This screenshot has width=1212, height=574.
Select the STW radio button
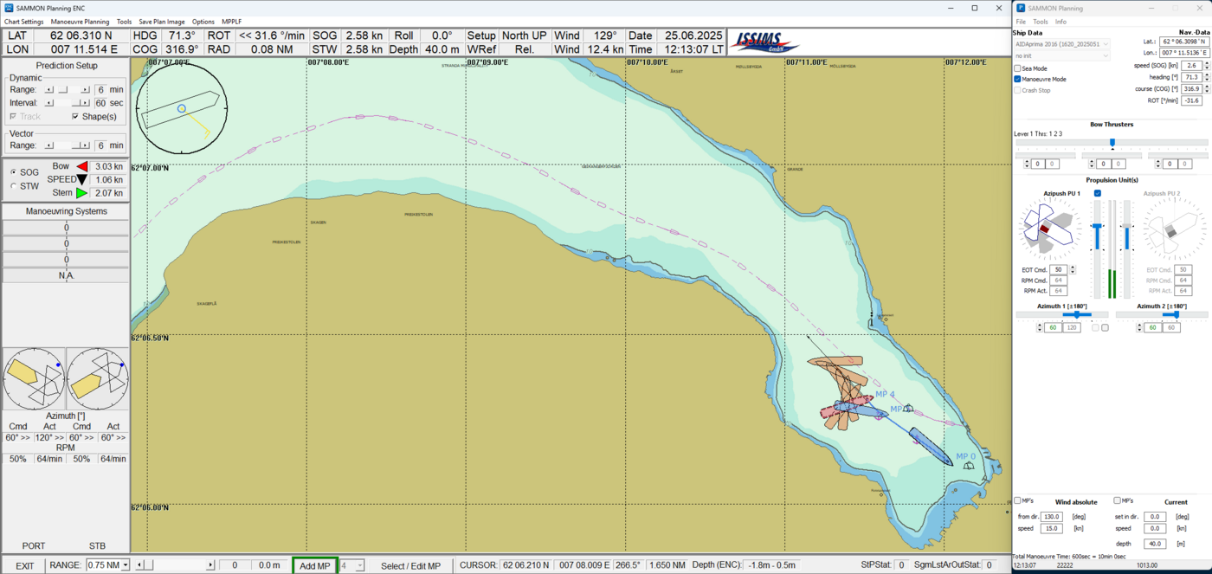click(13, 186)
